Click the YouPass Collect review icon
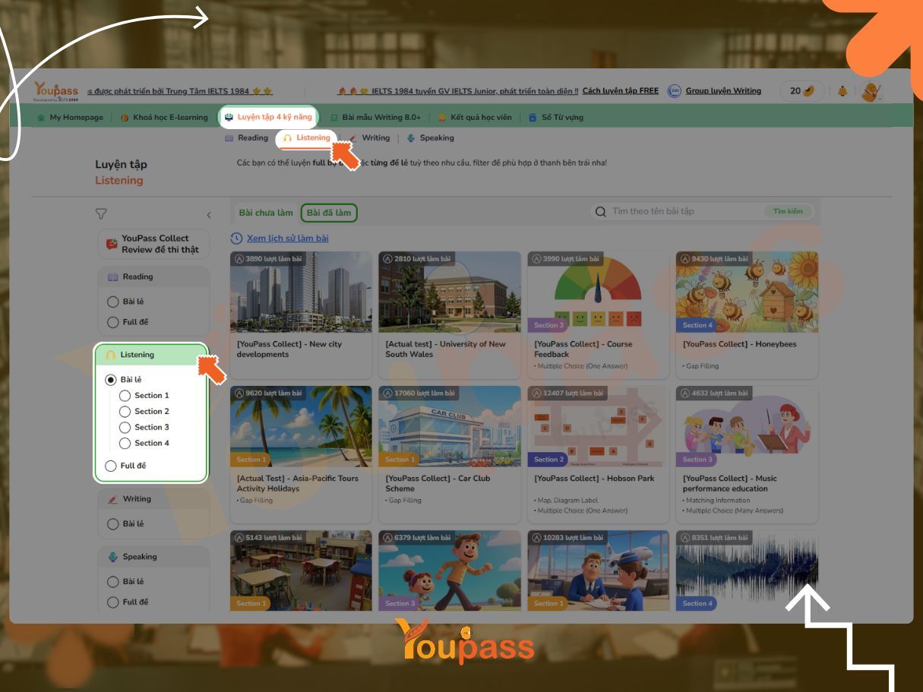This screenshot has width=923, height=692. [112, 245]
